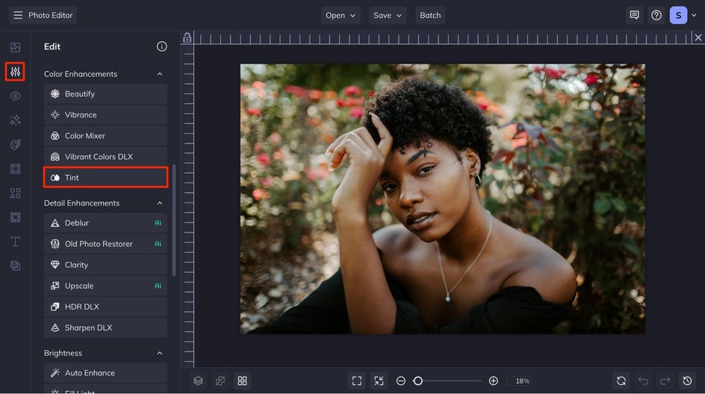705x394 pixels.
Task: Click the Photo Editor title label
Action: point(50,15)
